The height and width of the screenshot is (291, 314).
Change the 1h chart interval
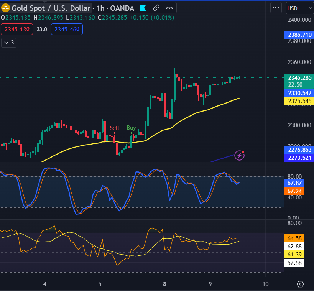click(100, 8)
